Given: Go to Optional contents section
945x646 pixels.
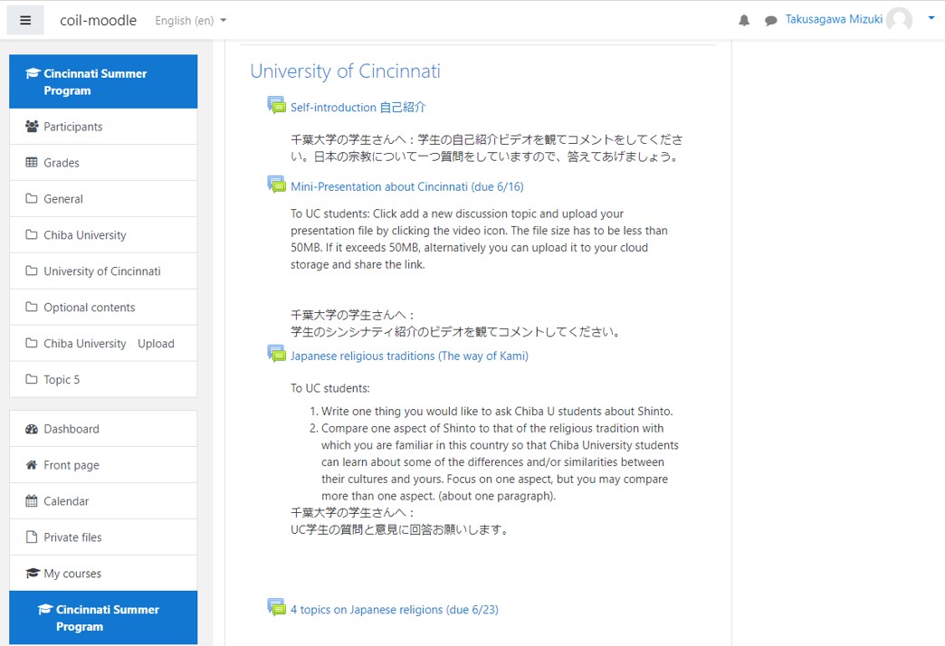Looking at the screenshot, I should point(103,308).
